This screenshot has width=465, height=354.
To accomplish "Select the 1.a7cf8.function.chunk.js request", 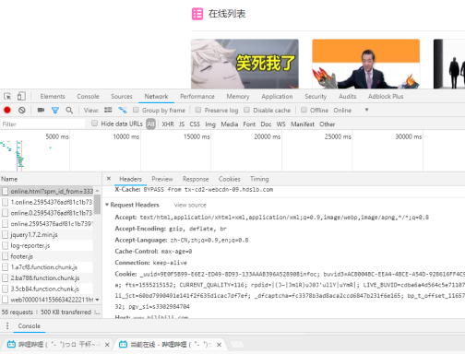I will [44, 267].
